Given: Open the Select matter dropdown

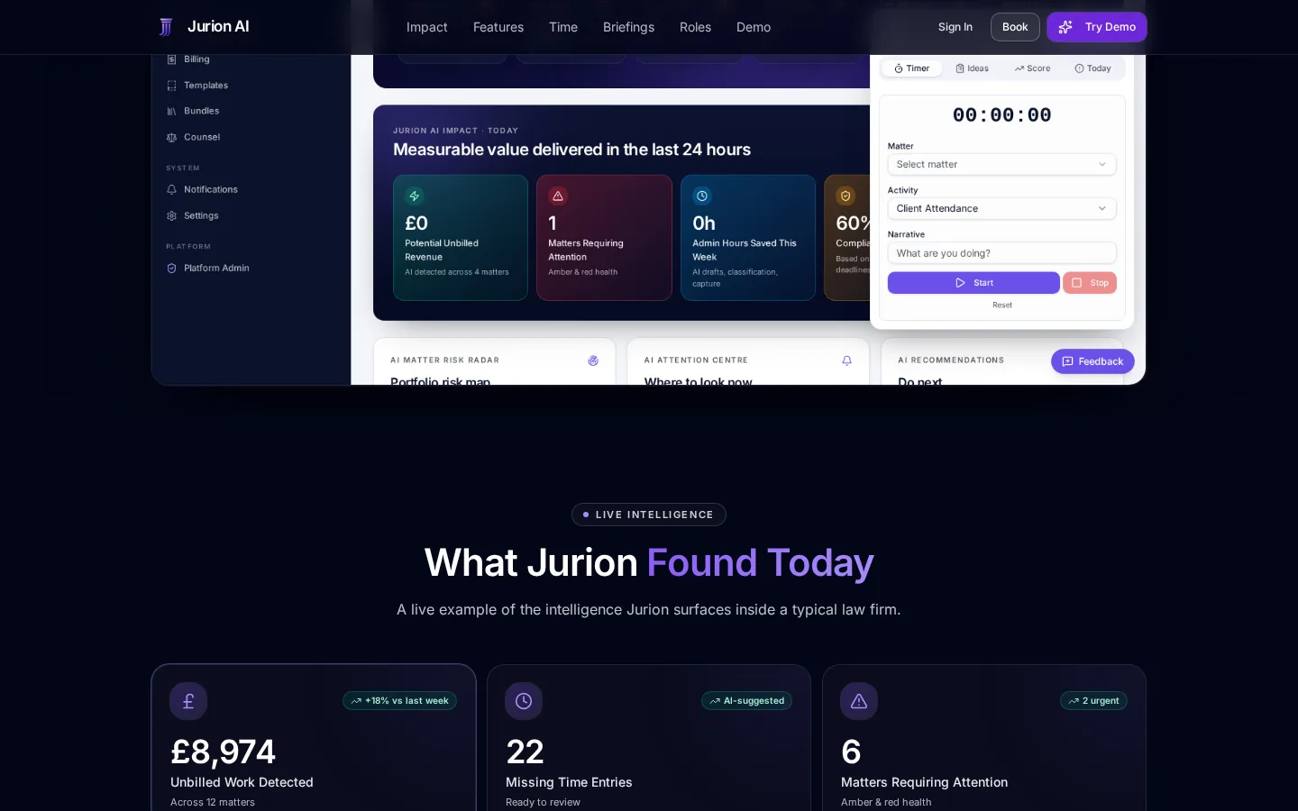Looking at the screenshot, I should pos(1001,164).
